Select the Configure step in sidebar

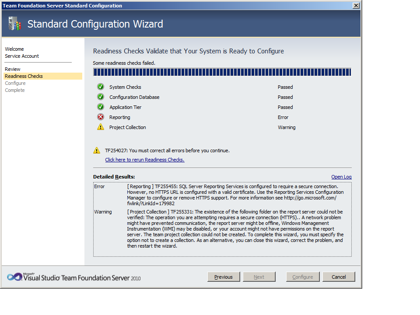point(15,83)
